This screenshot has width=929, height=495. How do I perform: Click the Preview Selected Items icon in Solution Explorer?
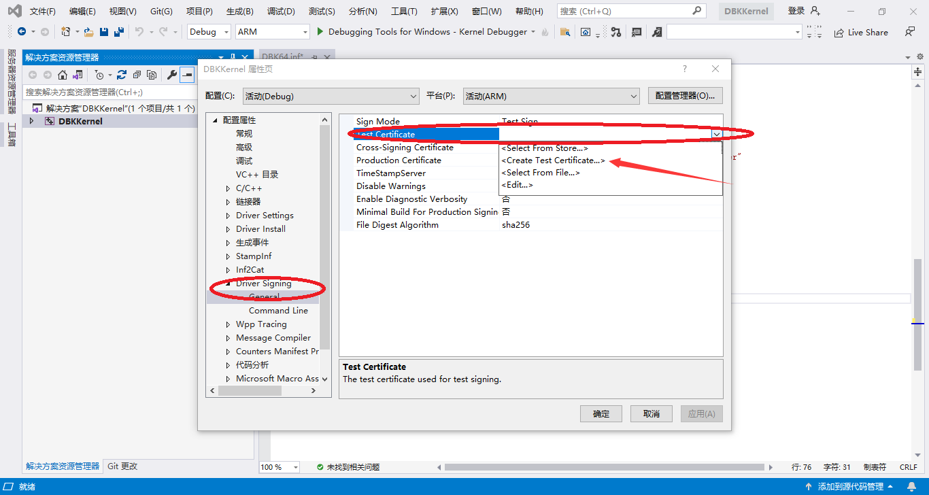click(x=187, y=75)
